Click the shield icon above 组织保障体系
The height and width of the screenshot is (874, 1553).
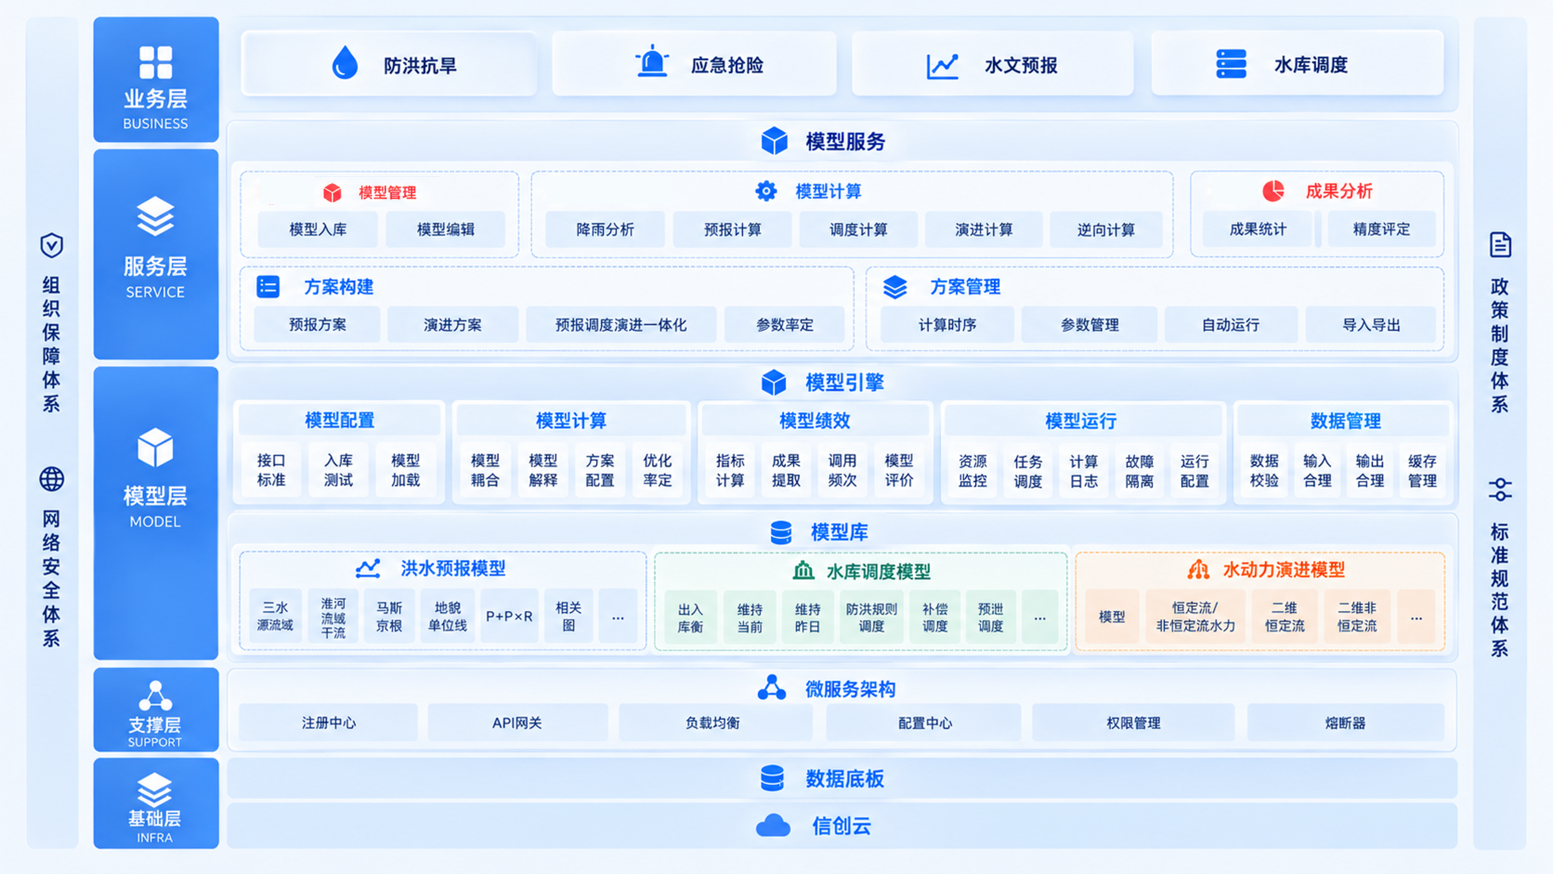[51, 245]
